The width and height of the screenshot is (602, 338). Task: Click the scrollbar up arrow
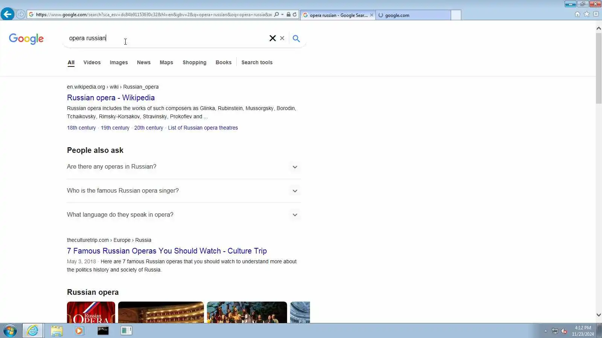tap(599, 28)
